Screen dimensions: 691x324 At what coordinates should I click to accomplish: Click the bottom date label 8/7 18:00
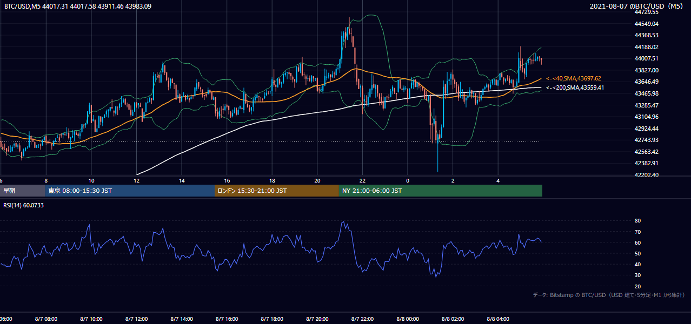click(273, 319)
